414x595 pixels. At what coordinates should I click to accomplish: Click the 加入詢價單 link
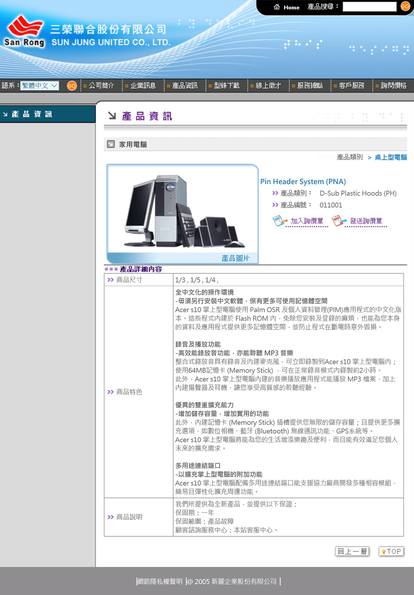click(x=307, y=221)
